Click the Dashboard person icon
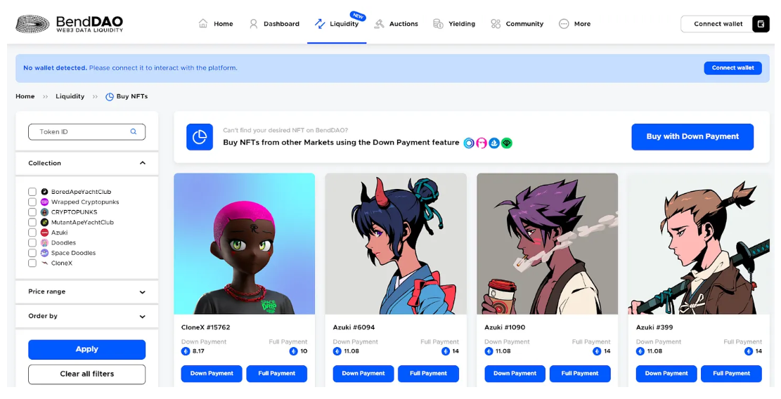781x399 pixels. pos(254,23)
